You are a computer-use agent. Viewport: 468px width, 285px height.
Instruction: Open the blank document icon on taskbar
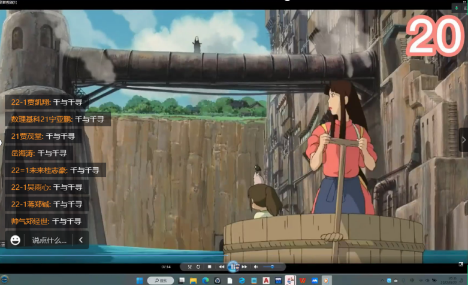pyautogui.click(x=230, y=281)
